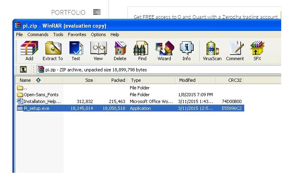The image size is (282, 174).
Task: Click the 18,145,014 size value
Action: (x=82, y=108)
